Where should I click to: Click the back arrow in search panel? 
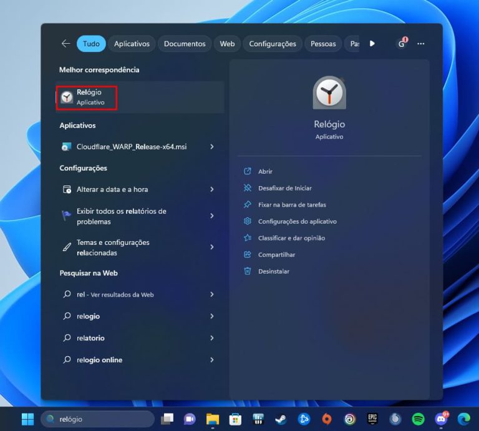tap(65, 44)
